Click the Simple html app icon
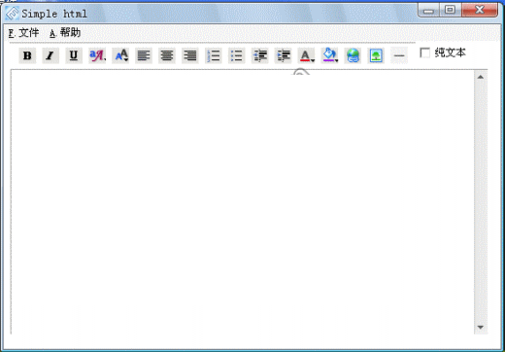This screenshot has width=505, height=352. pos(12,14)
